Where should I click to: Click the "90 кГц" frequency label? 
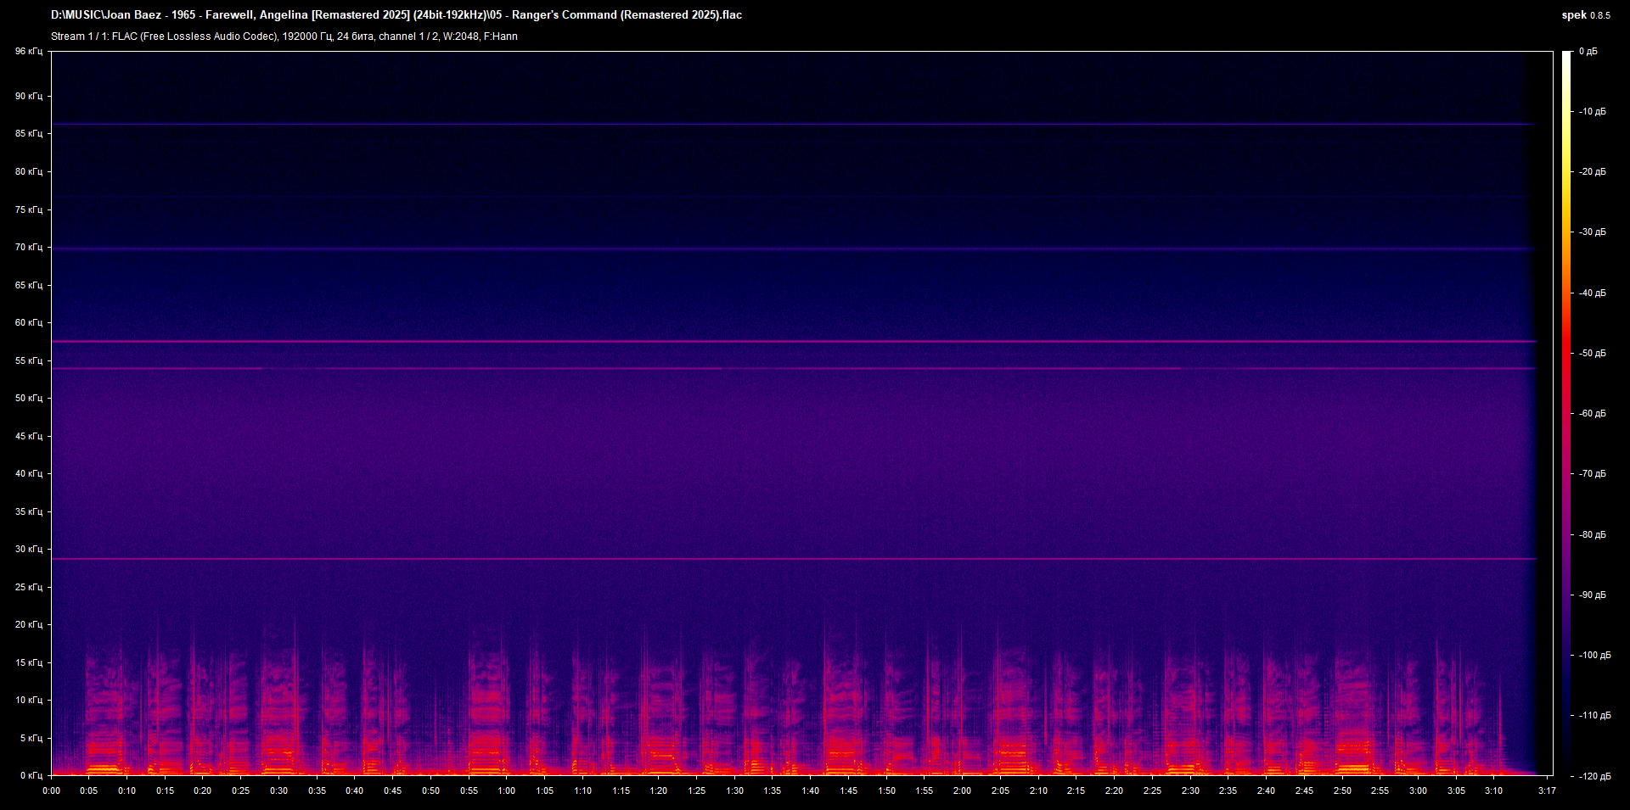[29, 97]
